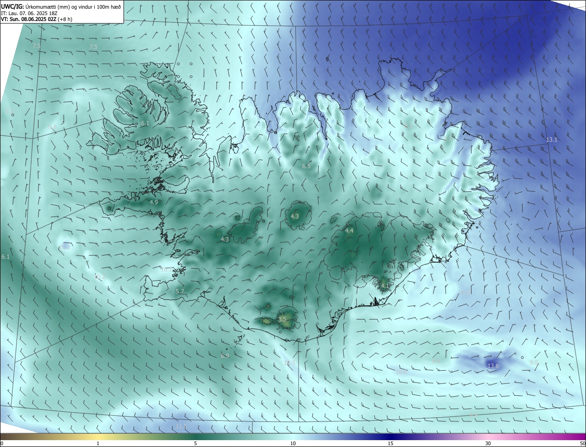Click the 9.5 value label

[x=534, y=362]
